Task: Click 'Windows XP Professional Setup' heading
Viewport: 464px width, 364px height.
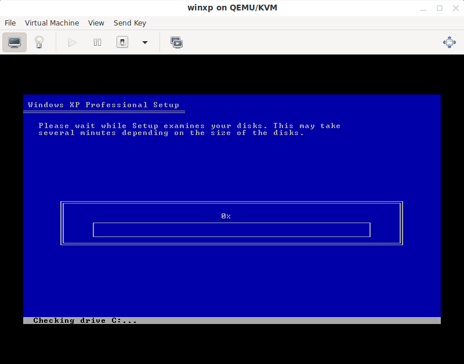Action: [x=104, y=105]
